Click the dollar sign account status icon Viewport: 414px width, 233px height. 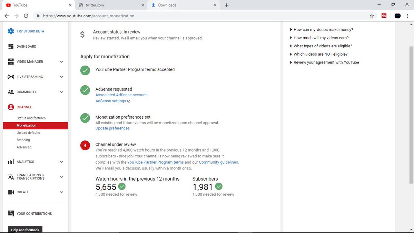[82, 35]
